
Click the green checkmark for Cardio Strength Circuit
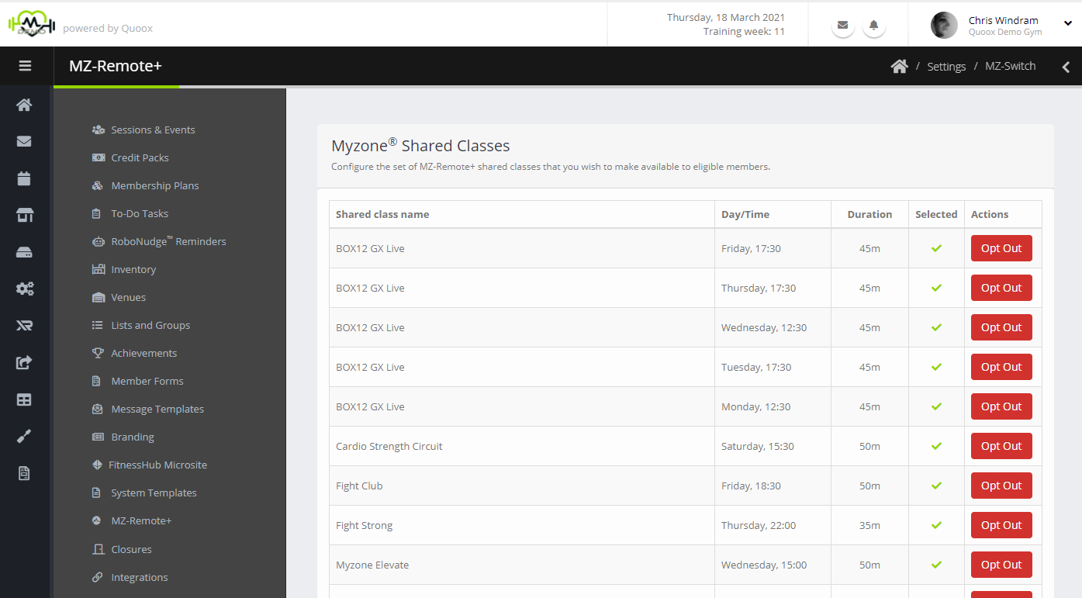click(x=936, y=446)
